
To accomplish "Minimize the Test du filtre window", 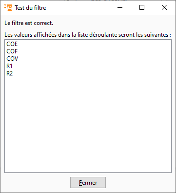I will [120, 7].
